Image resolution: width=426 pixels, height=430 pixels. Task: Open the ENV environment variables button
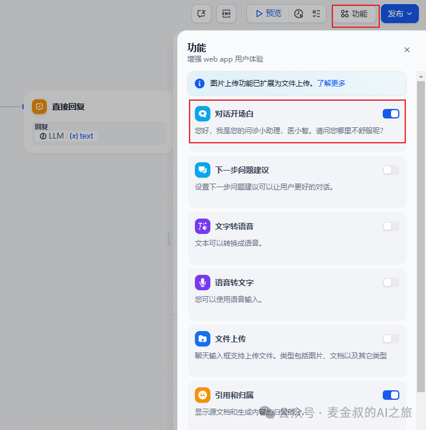pos(226,14)
